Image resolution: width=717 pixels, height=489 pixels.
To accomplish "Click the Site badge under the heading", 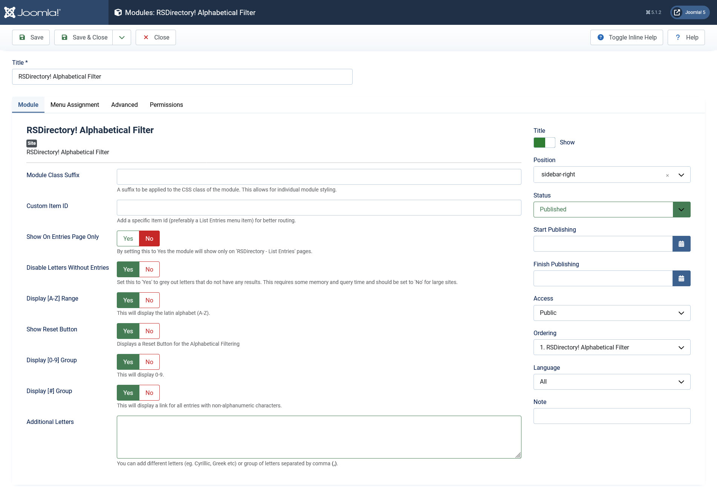I will (x=32, y=143).
